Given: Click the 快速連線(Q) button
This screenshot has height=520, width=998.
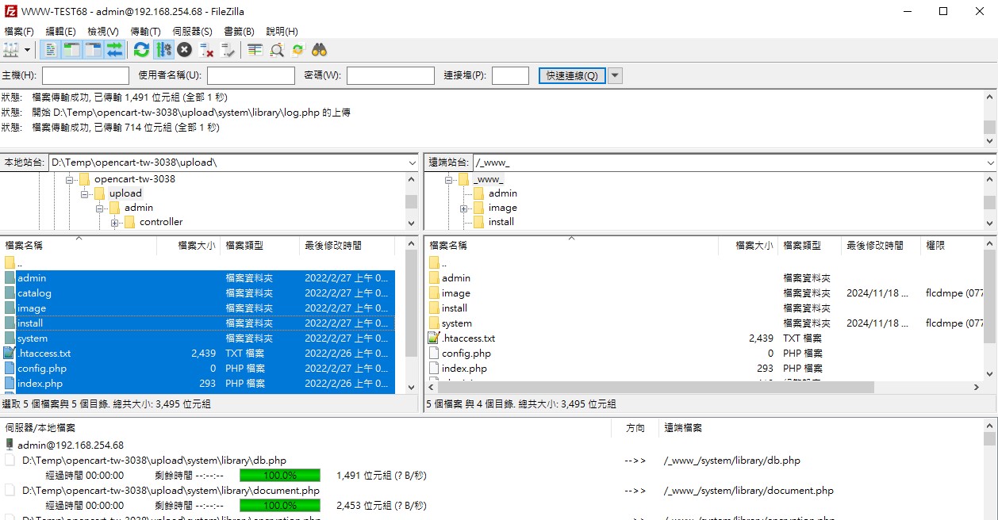Looking at the screenshot, I should coord(572,75).
